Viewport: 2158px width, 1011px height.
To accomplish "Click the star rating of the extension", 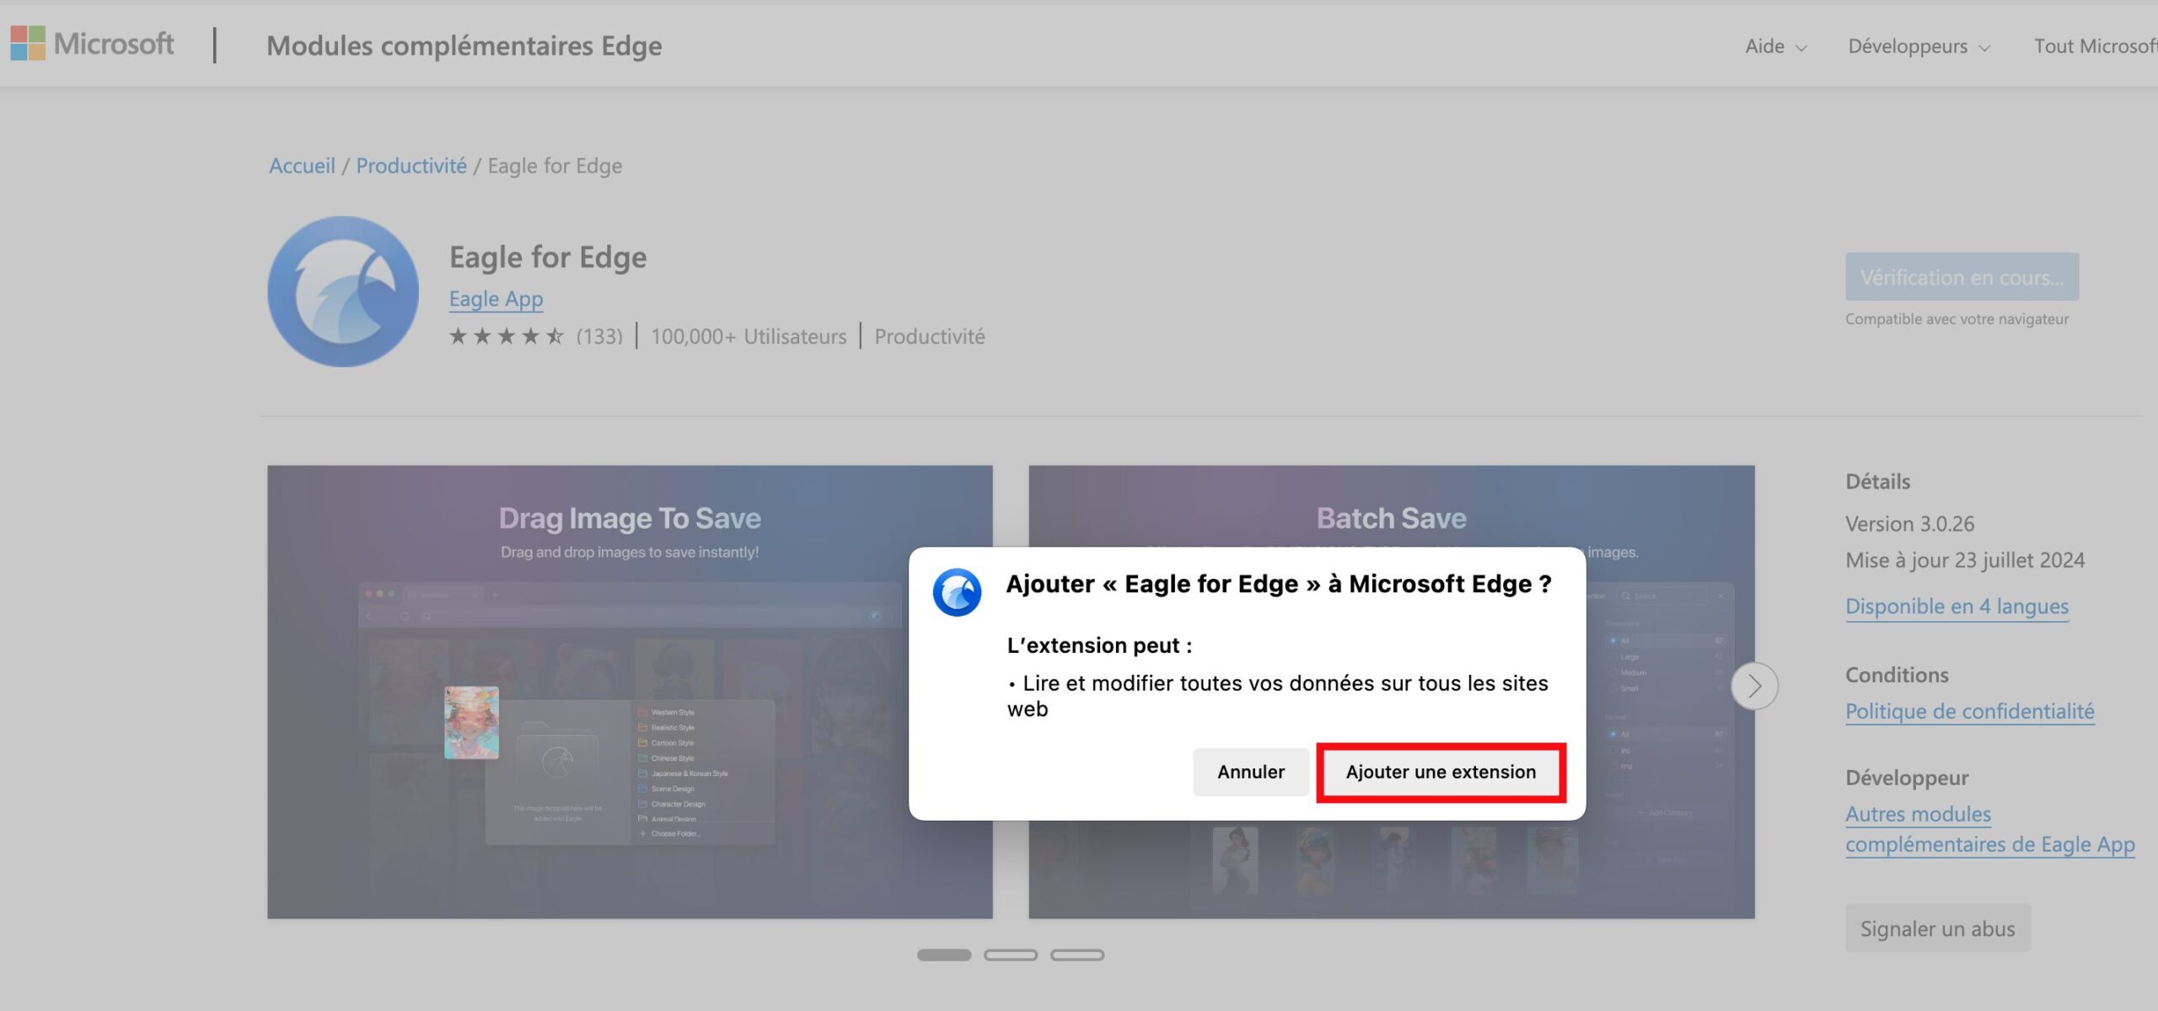I will click(x=507, y=337).
